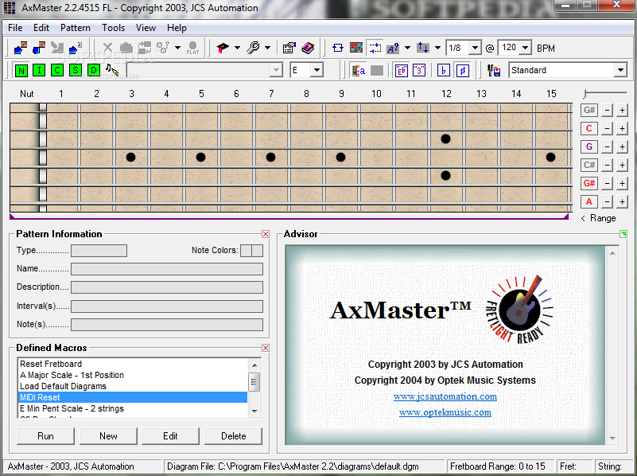This screenshot has width=637, height=476.
Task: Open the Edit menu
Action: 41,28
